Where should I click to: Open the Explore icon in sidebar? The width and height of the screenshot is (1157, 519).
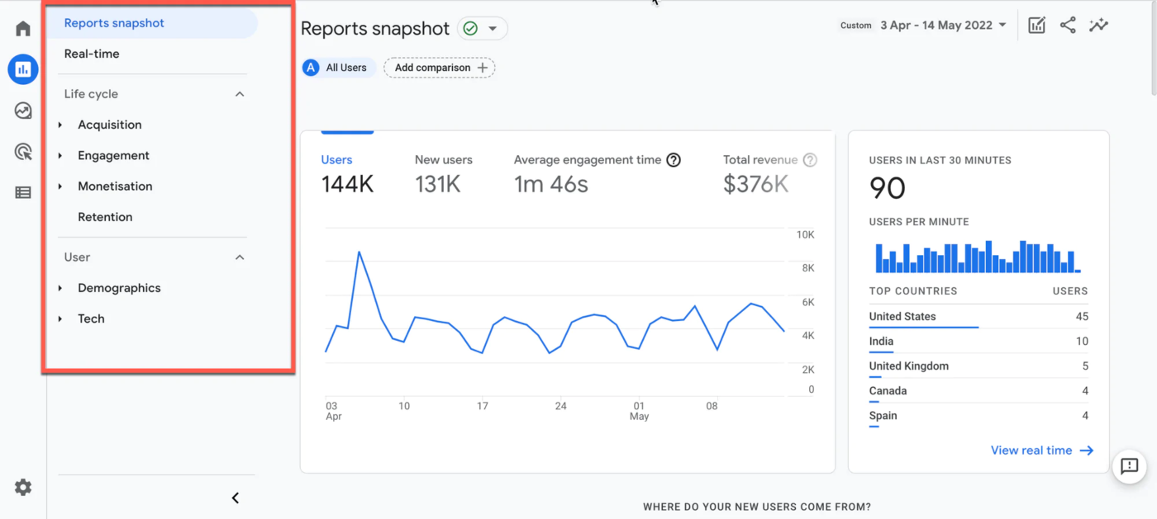coord(23,111)
